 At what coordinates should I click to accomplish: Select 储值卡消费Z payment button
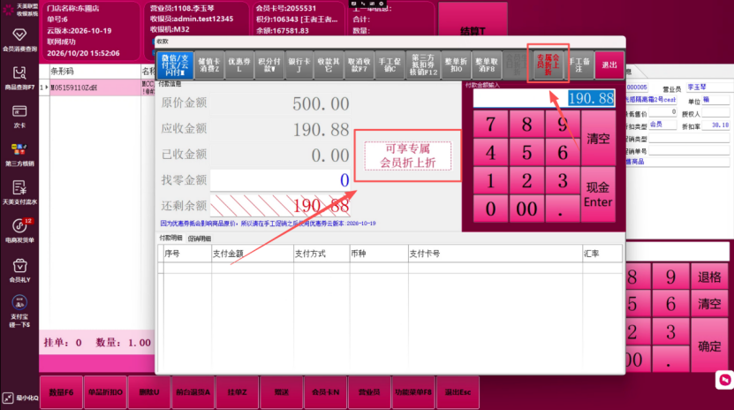(208, 65)
